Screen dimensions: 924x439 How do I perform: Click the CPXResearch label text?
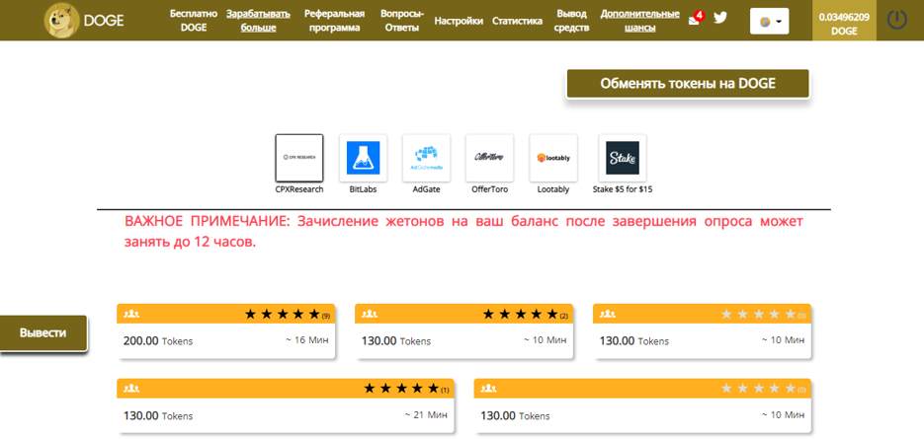click(299, 190)
